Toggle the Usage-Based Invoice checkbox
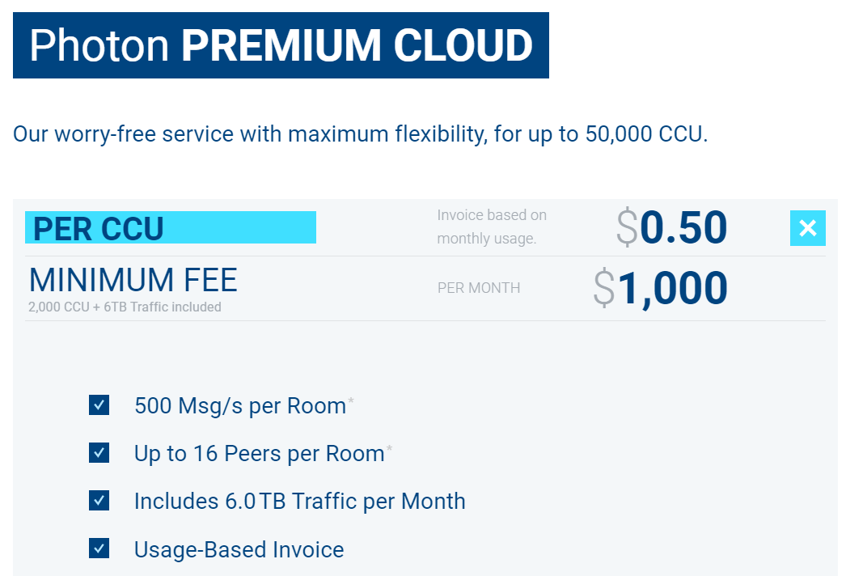Viewport: 846px width, 576px height. click(99, 549)
